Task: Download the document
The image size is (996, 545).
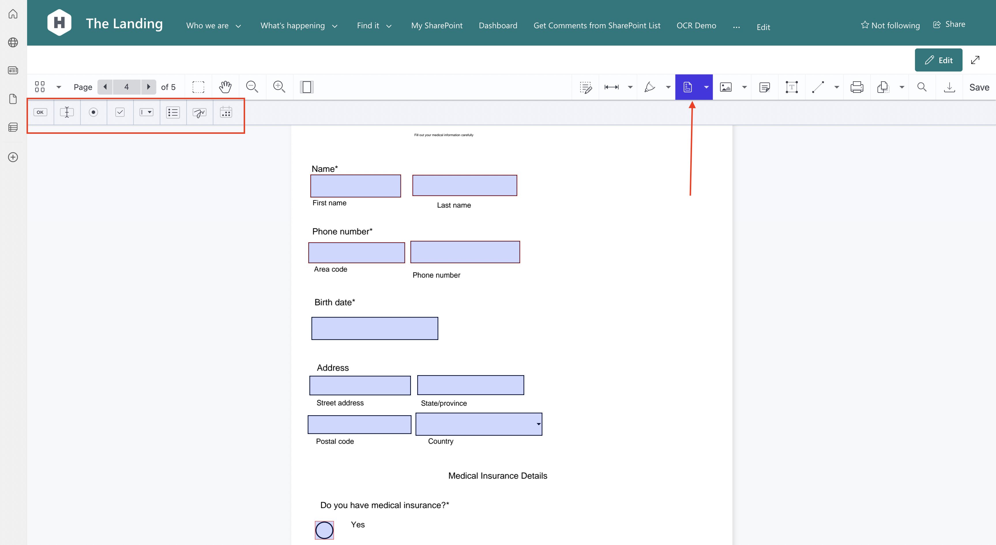Action: (950, 87)
